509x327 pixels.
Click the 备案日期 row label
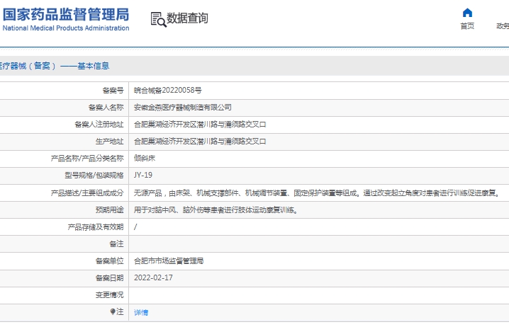109,278
